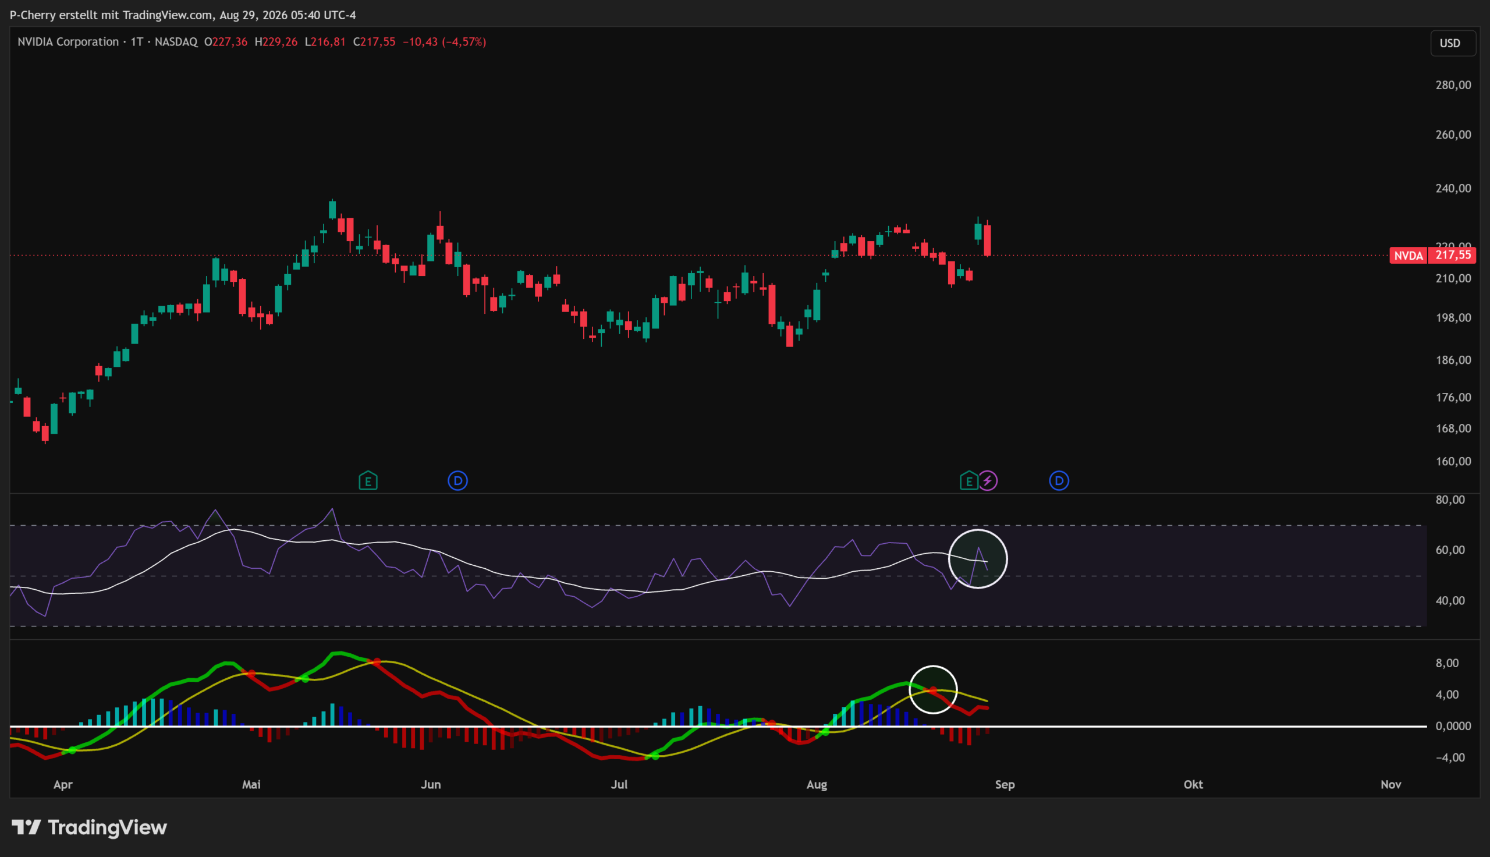Click the NVIDIA Corporation symbol title
Screen dimensions: 1490x857
68,42
